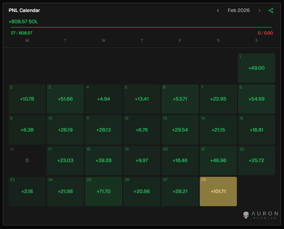Open day 20 with +18.46
Image resolution: width=284 pixels, height=229 pixels.
[x=180, y=161]
